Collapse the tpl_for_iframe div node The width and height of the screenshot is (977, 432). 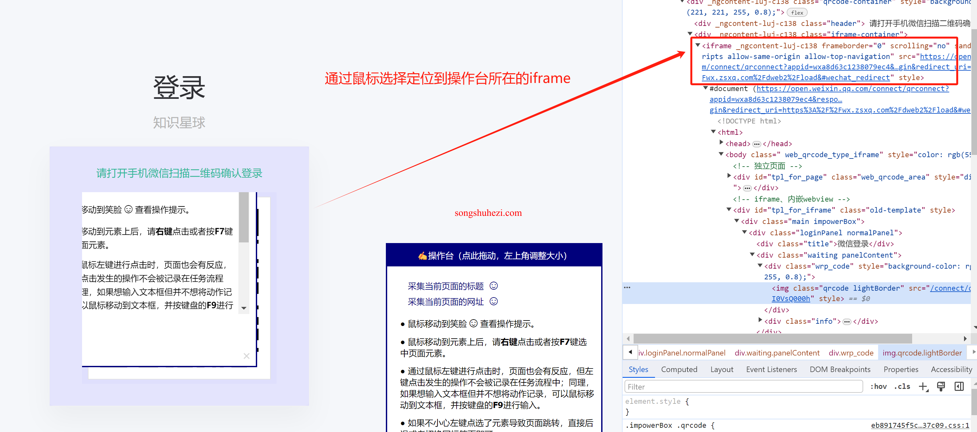point(729,209)
